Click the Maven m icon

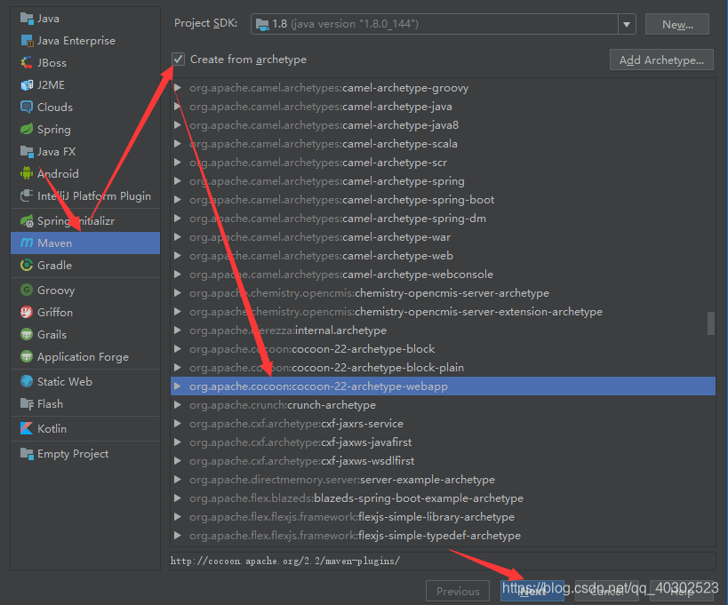click(27, 243)
